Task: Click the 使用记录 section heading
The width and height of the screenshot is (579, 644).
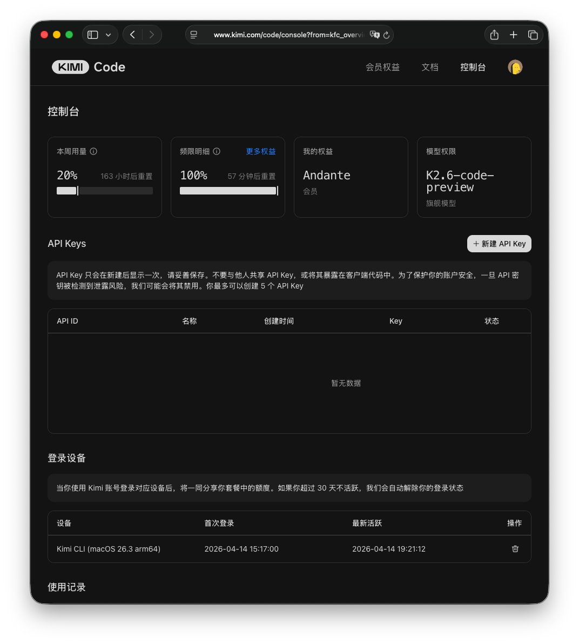Action: [66, 587]
